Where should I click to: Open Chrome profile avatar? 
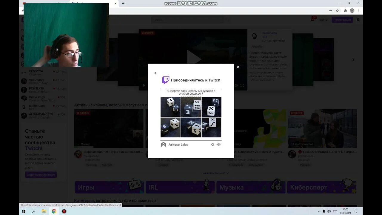click(352, 11)
